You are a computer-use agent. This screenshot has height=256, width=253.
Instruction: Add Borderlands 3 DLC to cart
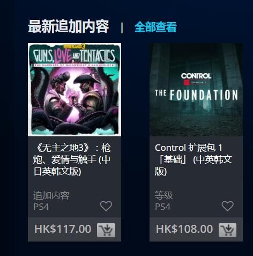point(106,230)
